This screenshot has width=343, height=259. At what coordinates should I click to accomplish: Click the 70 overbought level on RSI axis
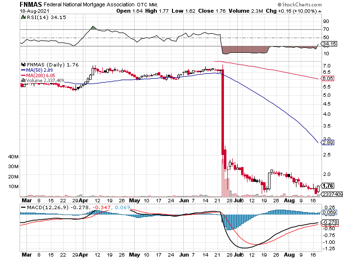click(326, 29)
